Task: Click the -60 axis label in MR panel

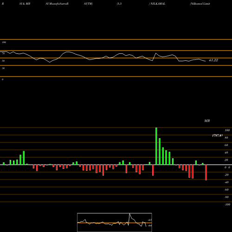Action: (226, 190)
